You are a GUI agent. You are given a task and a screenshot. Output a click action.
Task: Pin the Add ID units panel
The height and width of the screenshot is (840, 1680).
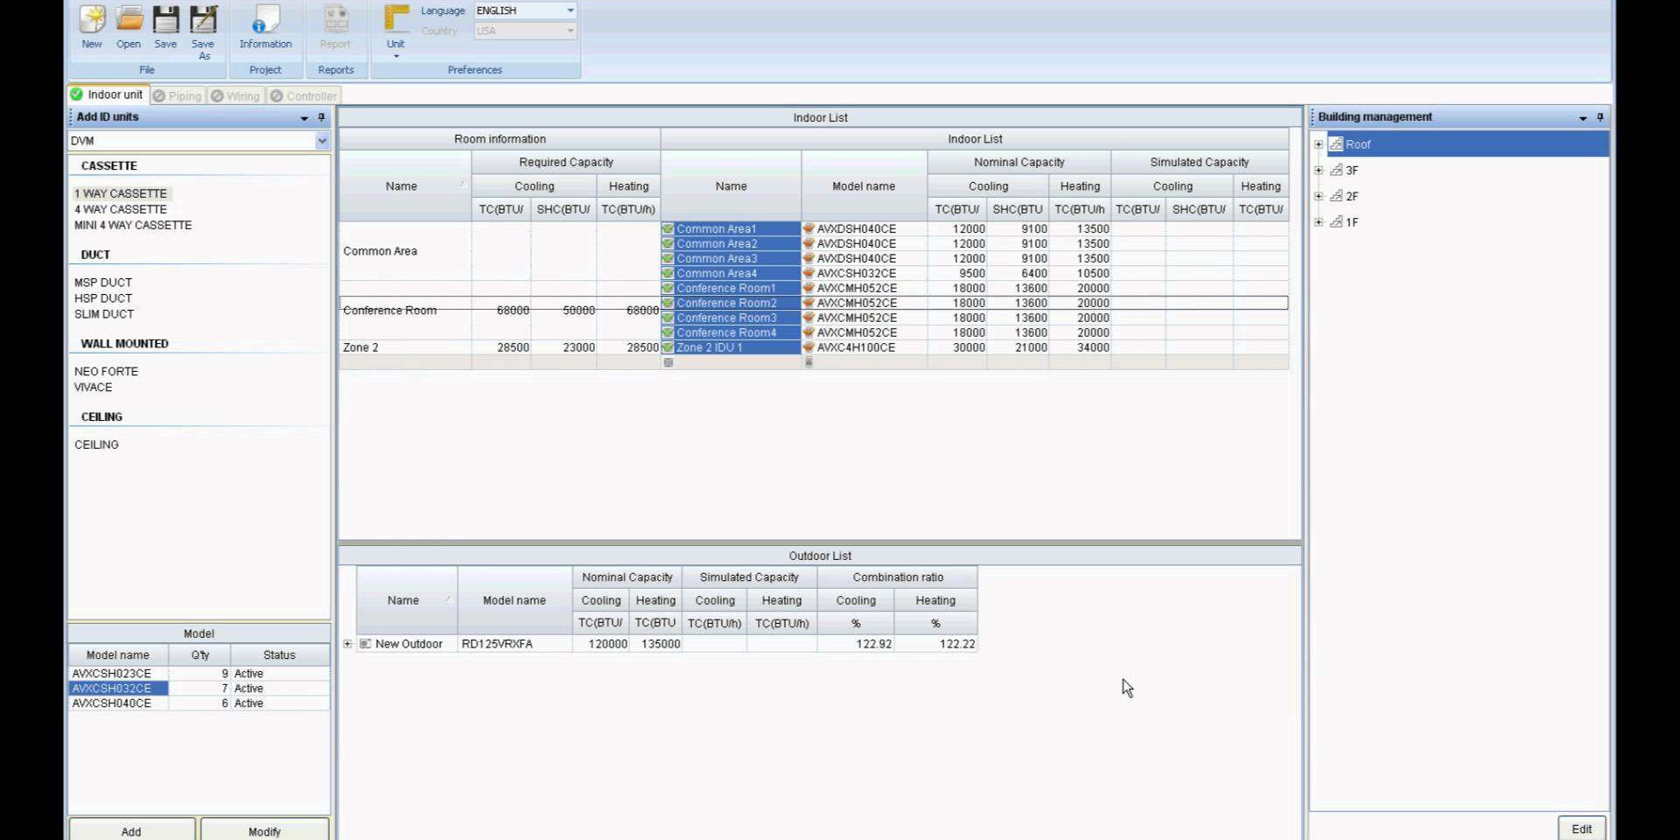coord(321,117)
